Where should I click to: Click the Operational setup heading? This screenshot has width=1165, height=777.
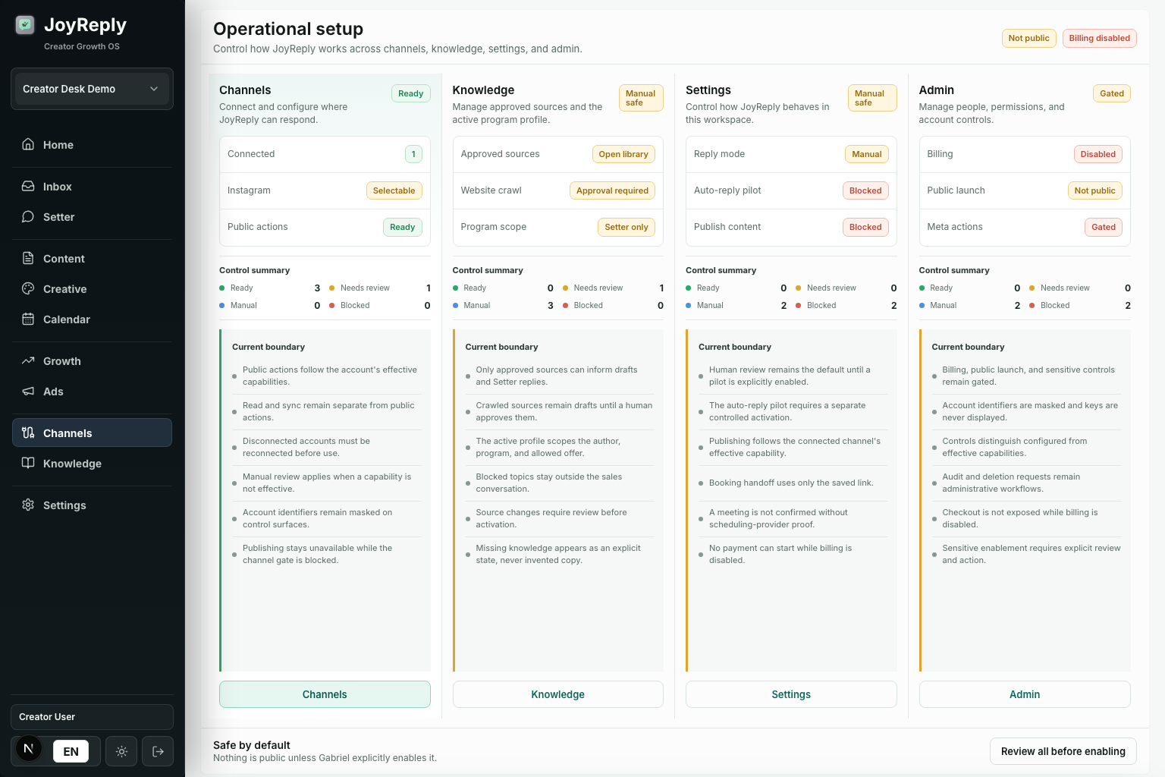pos(288,29)
